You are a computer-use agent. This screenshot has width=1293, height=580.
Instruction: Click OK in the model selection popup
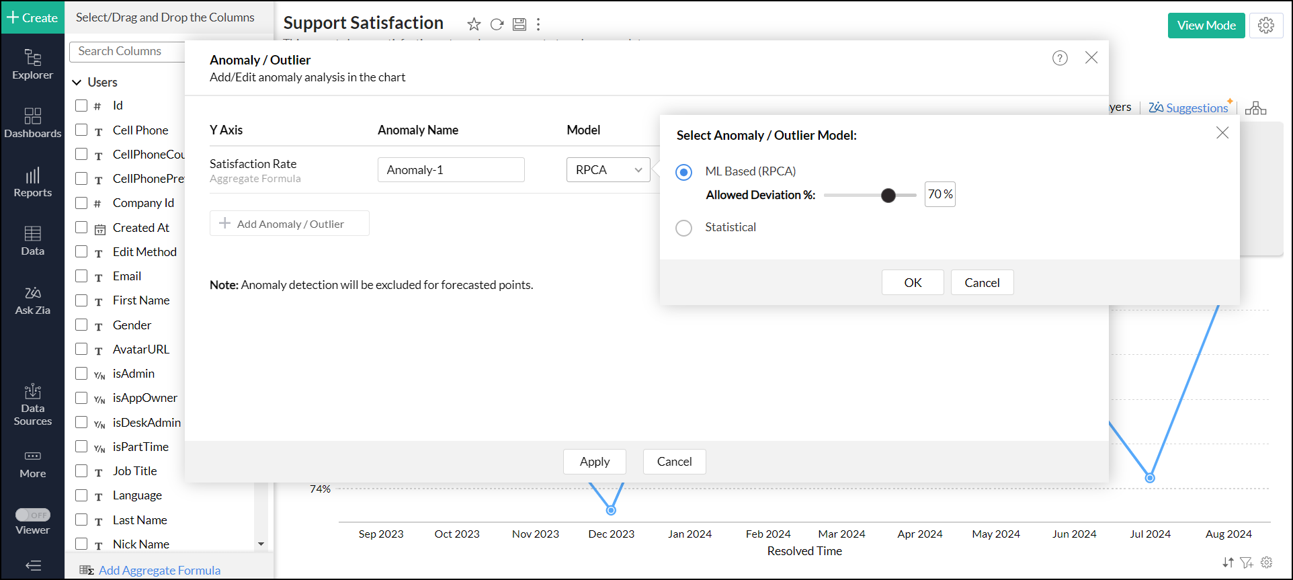coord(912,282)
